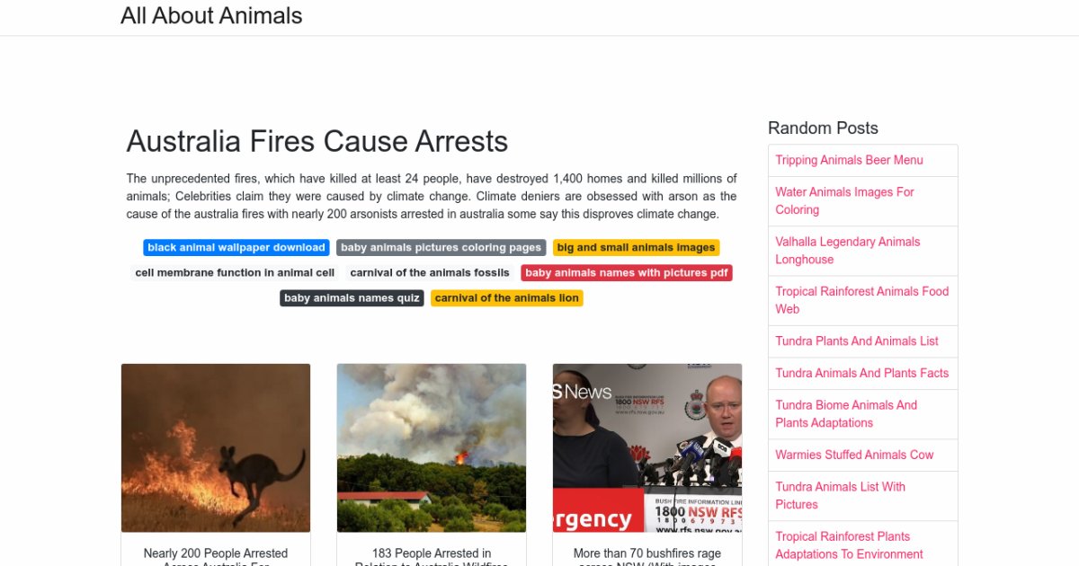Select the red 'baby animals names with pictures pdf' tag
This screenshot has width=1079, height=566.
pyautogui.click(x=627, y=273)
